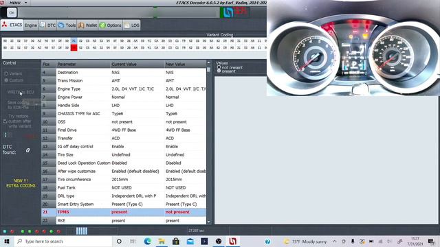Click the Current Value column header
The width and height of the screenshot is (440, 247).
(137, 64)
